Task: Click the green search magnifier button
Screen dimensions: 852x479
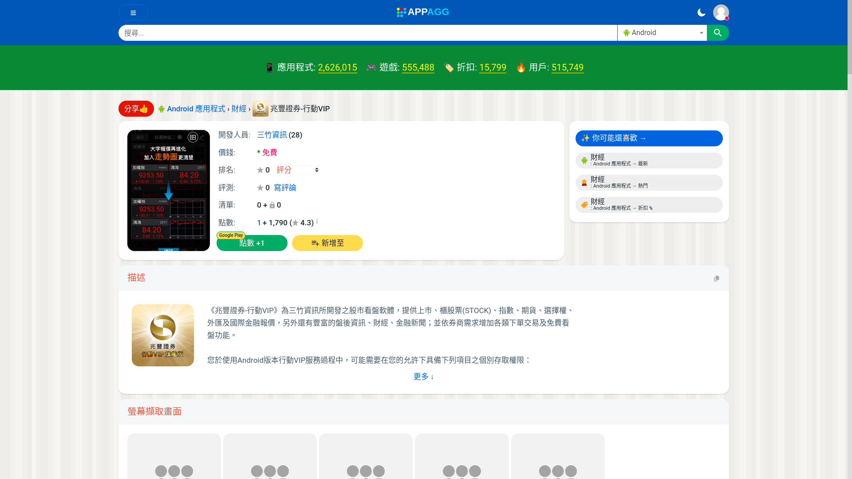Action: coord(718,33)
